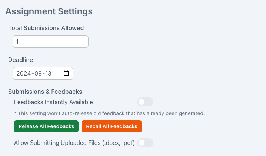Click the Submissions & Feedbacks section heading

(x=45, y=92)
